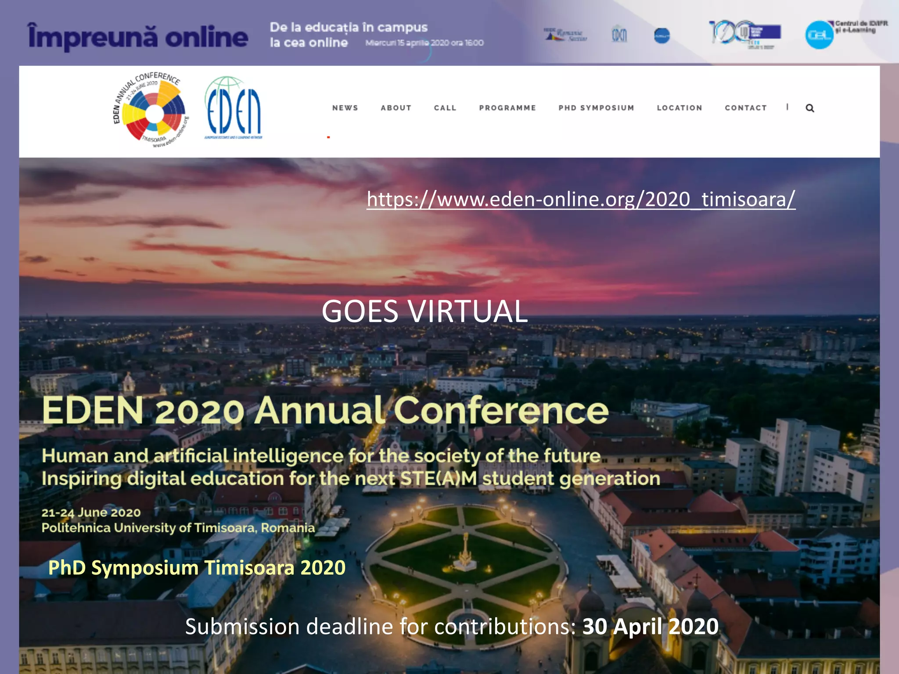The height and width of the screenshot is (674, 899).
Task: Click the dark blue round logo in banner
Action: pyautogui.click(x=662, y=36)
